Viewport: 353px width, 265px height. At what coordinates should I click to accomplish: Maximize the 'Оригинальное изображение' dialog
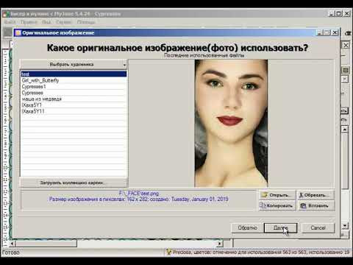pos(327,32)
